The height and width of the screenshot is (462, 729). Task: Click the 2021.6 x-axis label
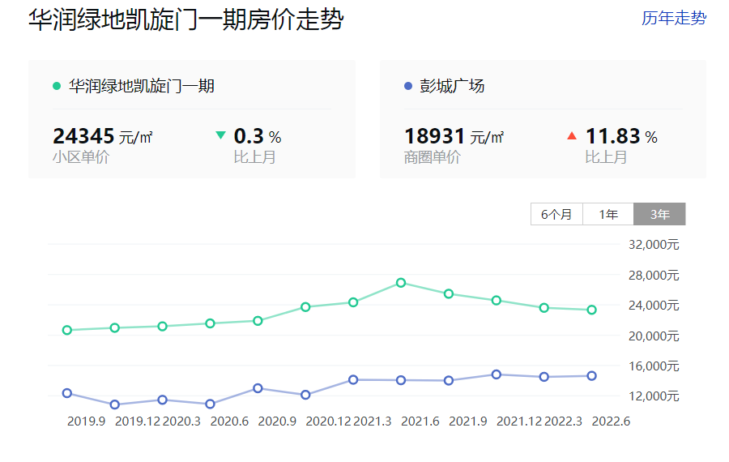[x=420, y=421]
